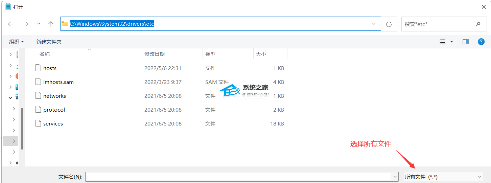Click the lmhosts.sam file icon
This screenshot has width=491, height=183.
(x=38, y=82)
